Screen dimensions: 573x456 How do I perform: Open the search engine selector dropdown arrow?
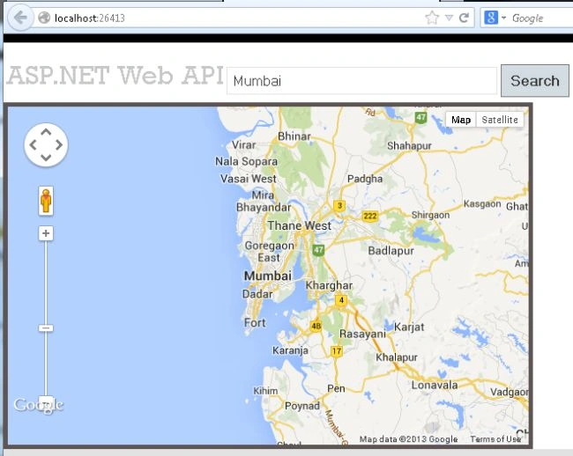pyautogui.click(x=503, y=18)
